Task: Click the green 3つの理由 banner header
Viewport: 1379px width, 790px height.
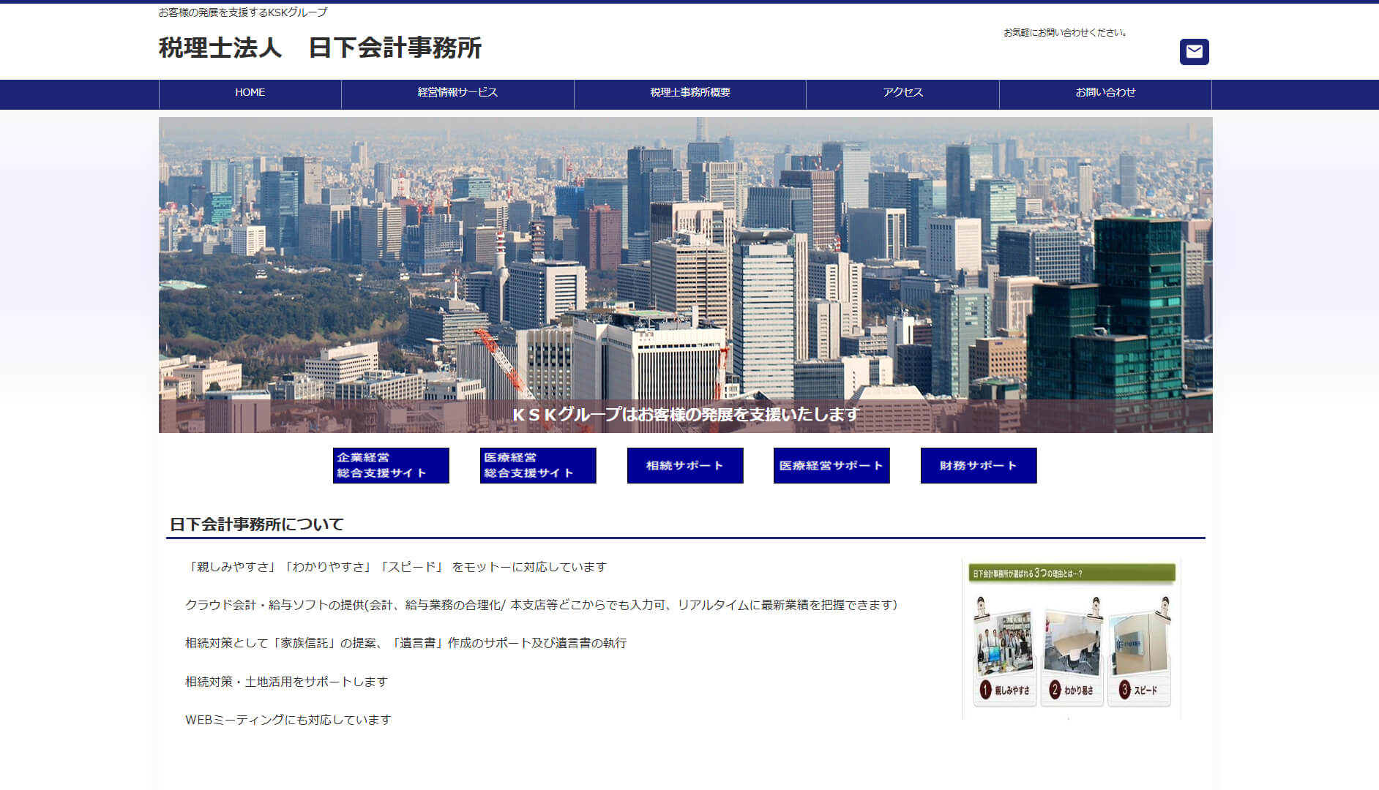Action: 1072,573
